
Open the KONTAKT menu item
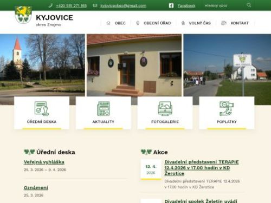click(x=240, y=23)
